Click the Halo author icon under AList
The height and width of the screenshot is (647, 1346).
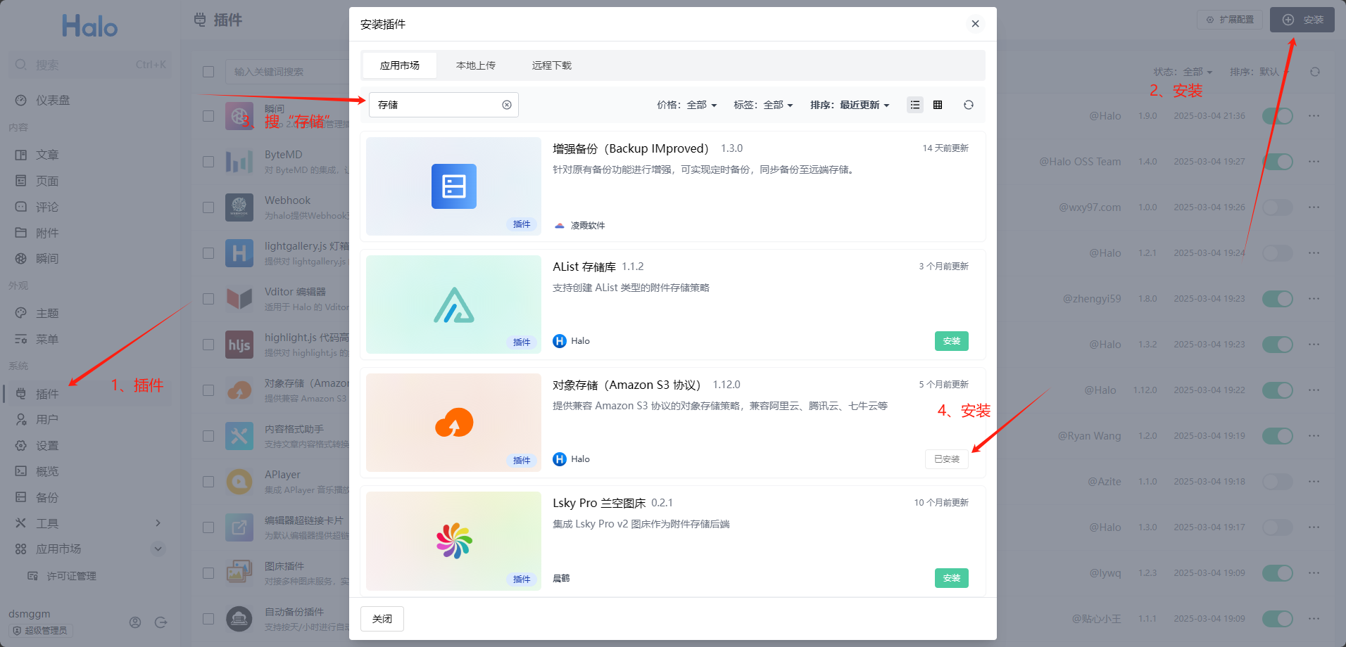[x=560, y=341]
